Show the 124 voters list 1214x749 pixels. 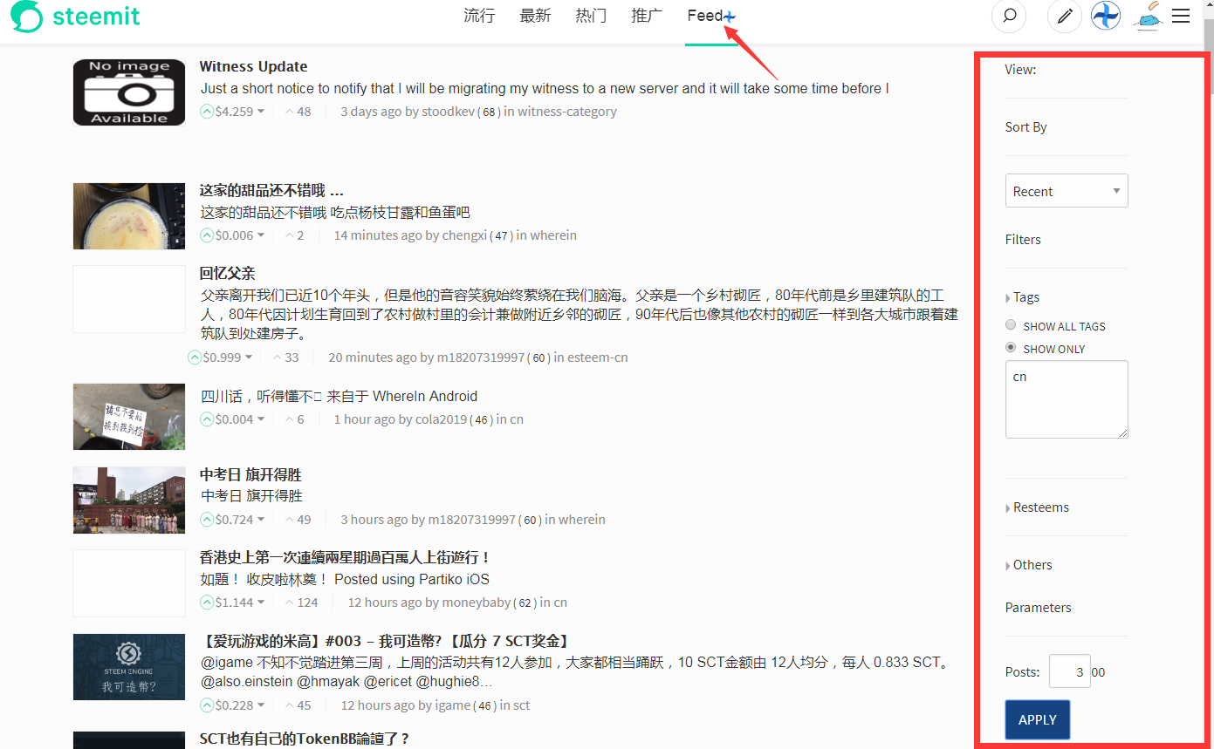(301, 603)
